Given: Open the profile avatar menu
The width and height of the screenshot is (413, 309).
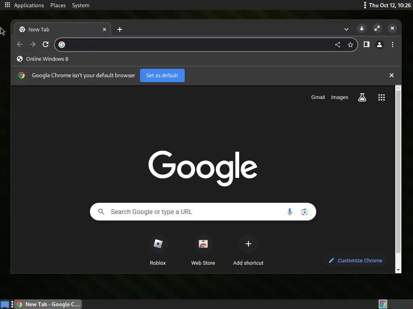Looking at the screenshot, I should (x=379, y=45).
